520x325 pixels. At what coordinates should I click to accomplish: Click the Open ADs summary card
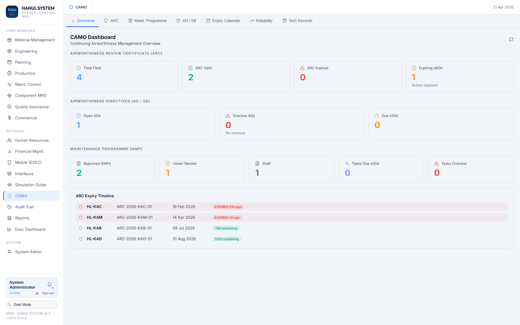143,124
